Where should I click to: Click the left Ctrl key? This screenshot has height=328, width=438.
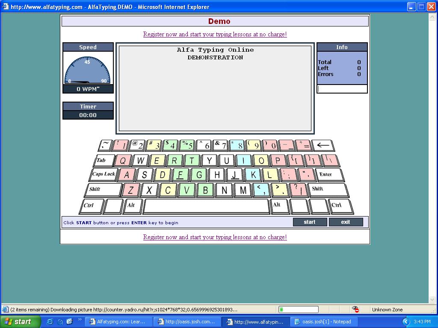[x=91, y=206]
